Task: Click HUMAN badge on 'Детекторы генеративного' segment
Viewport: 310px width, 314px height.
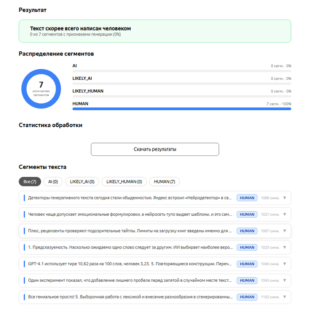Action: click(x=247, y=198)
